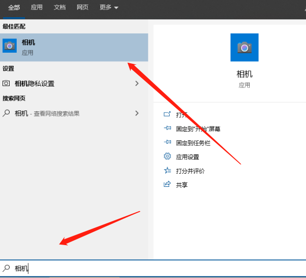
Task: Click the magnifier icon beside web result
Action: click(x=6, y=113)
